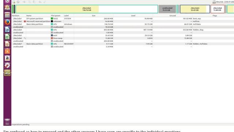Screen dimensions: 234x132
Task: Click the dark blue ext4 file system swatch
Action: point(52,35)
